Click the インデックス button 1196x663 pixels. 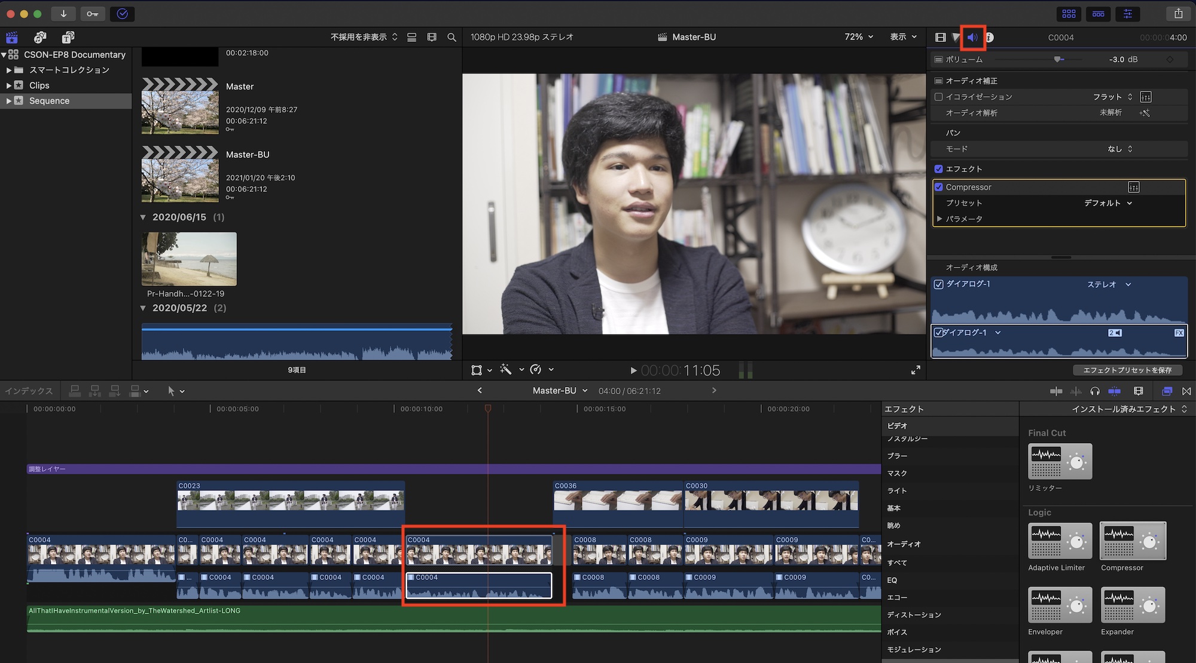coord(29,391)
